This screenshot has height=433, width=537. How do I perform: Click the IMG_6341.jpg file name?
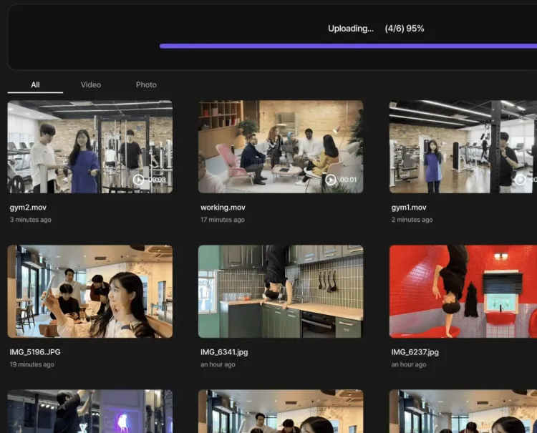pyautogui.click(x=224, y=352)
